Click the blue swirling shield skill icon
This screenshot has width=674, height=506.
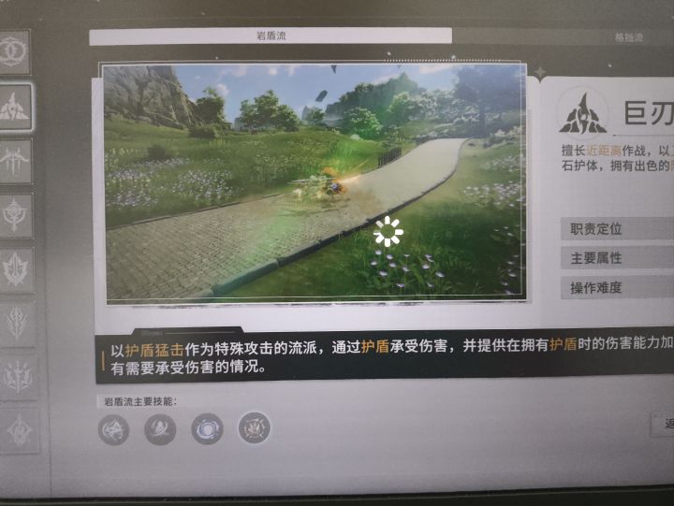tap(207, 428)
